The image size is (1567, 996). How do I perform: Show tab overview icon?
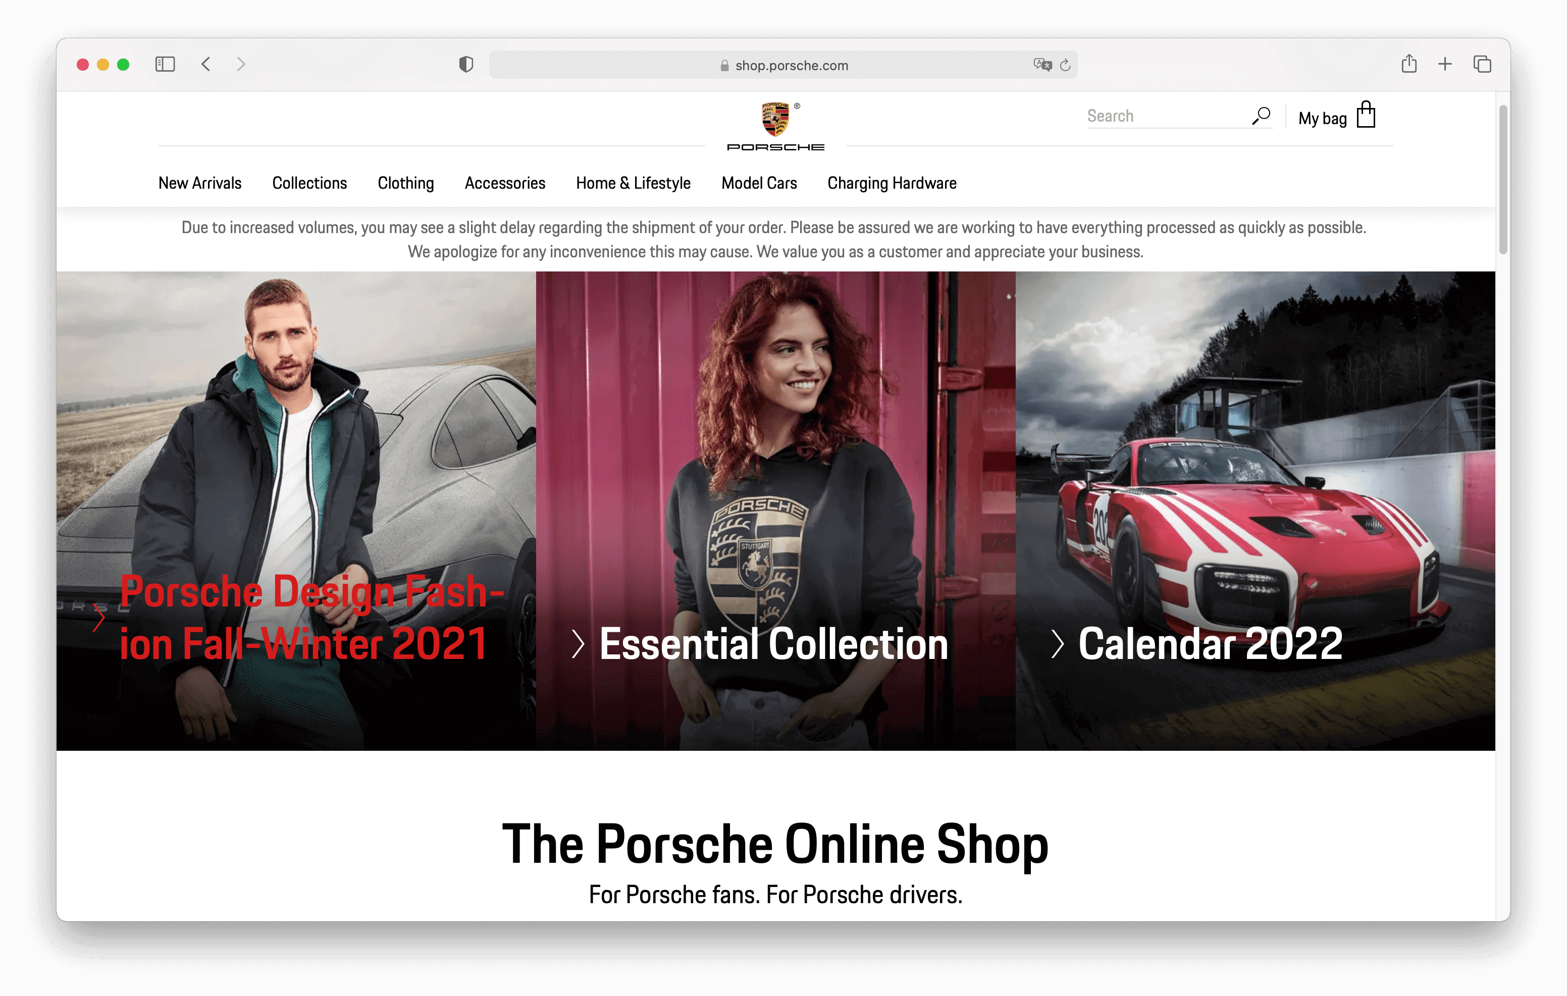tap(1482, 65)
